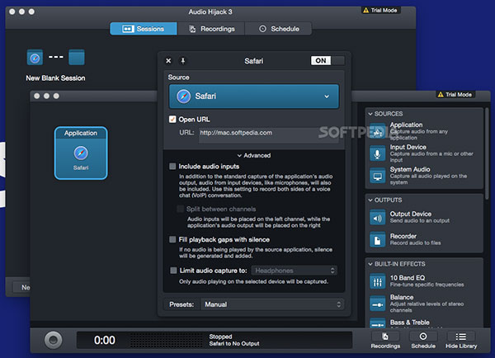
Task: Open the Safari source dropdown
Action: click(254, 97)
